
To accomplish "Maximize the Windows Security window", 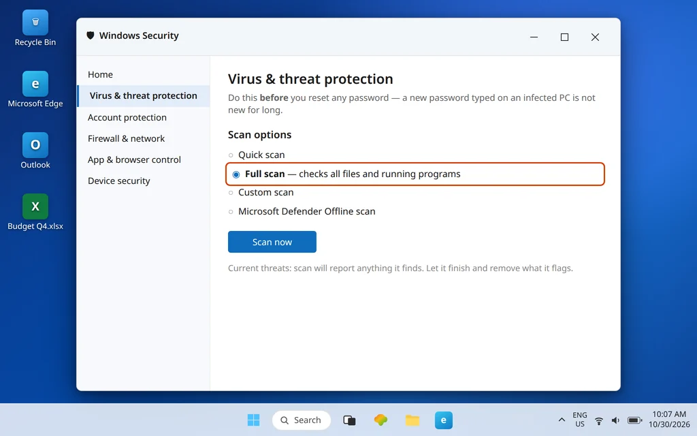I will 564,37.
